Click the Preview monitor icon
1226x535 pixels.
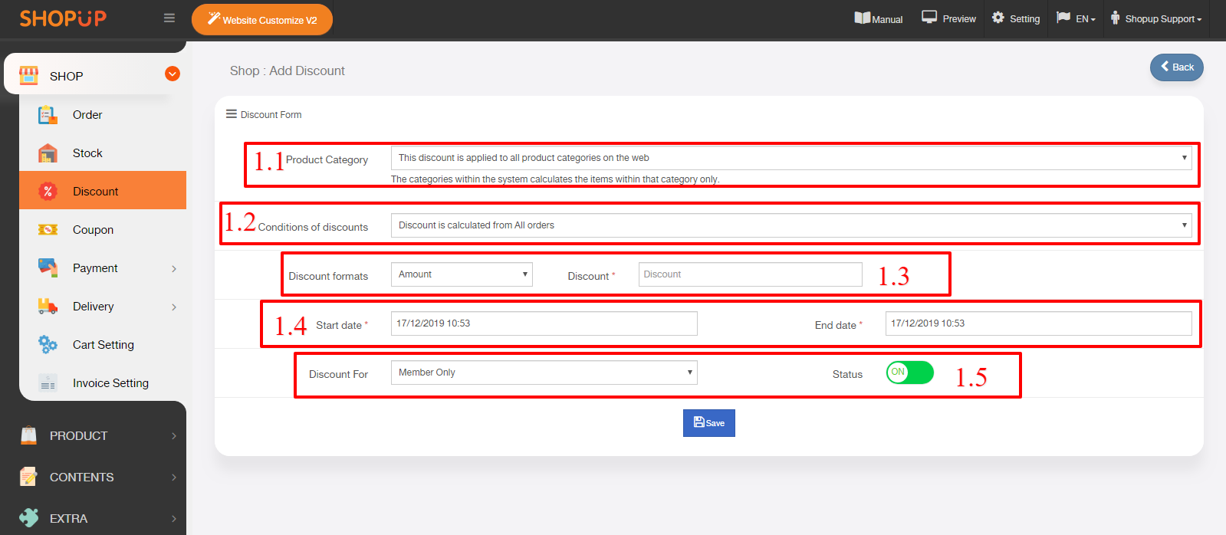[x=929, y=17]
